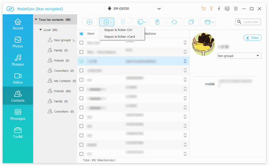Check the seventh contact row checkbox

click(x=81, y=98)
